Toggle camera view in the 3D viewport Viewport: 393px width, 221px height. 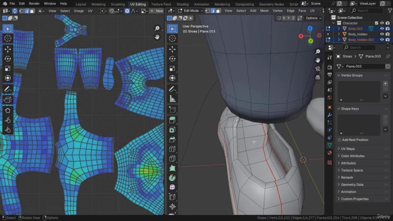click(x=318, y=68)
